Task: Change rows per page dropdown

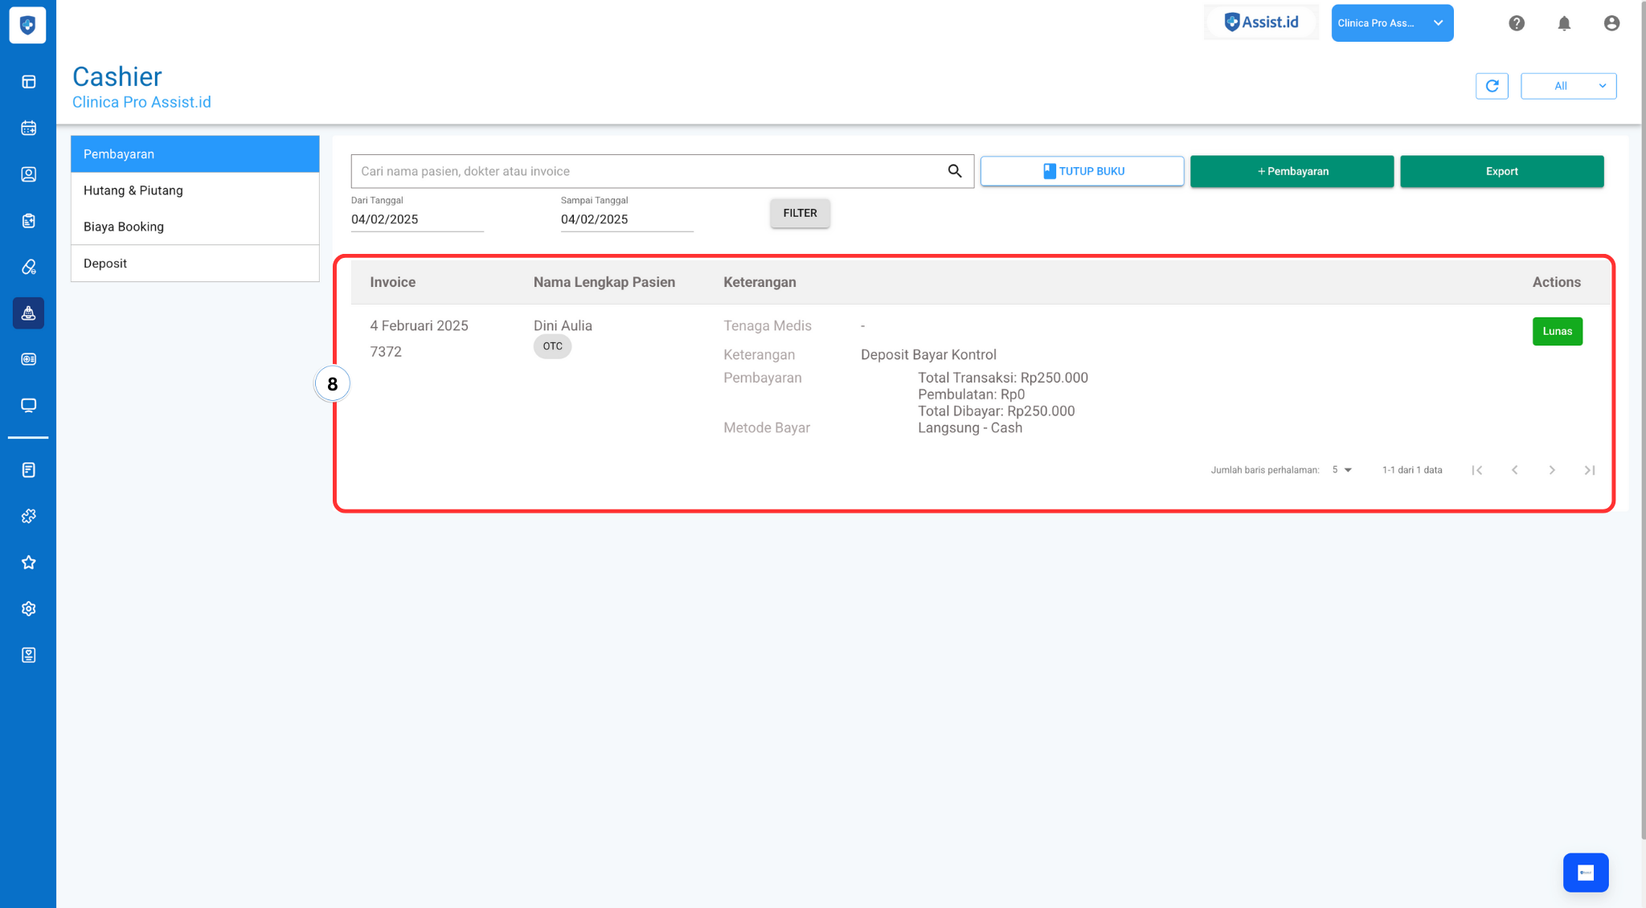Action: pyautogui.click(x=1341, y=470)
